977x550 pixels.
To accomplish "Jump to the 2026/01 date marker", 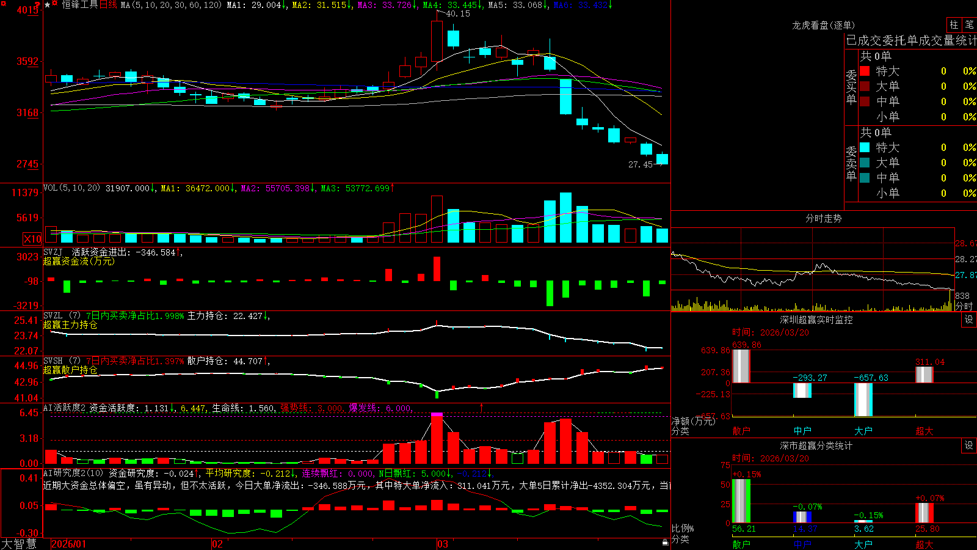I will tap(69, 544).
